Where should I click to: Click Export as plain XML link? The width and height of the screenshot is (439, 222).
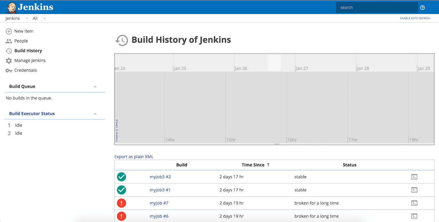[x=134, y=156]
